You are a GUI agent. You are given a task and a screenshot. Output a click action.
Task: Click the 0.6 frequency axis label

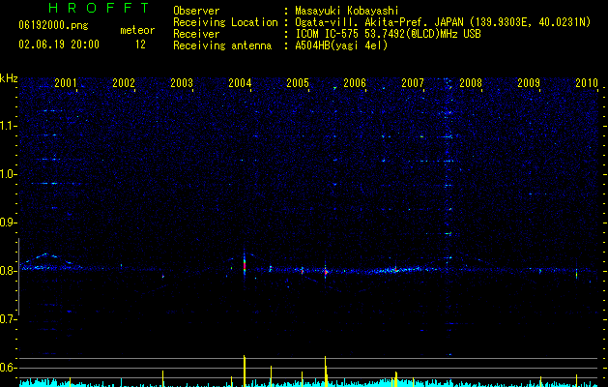coord(9,368)
